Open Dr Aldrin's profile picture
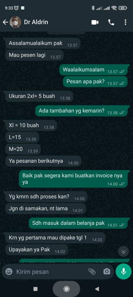 coord(16,22)
